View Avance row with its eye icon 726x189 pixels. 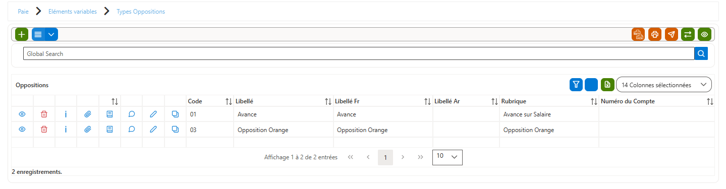click(22, 114)
